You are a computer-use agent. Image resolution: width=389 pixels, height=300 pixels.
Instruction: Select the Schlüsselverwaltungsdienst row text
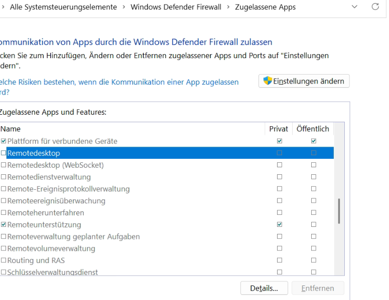pos(53,272)
